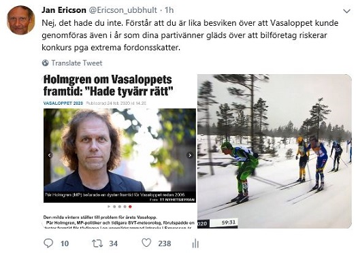Click the 1h tweet timestamp
This screenshot has width=356, height=253.
pos(169,10)
